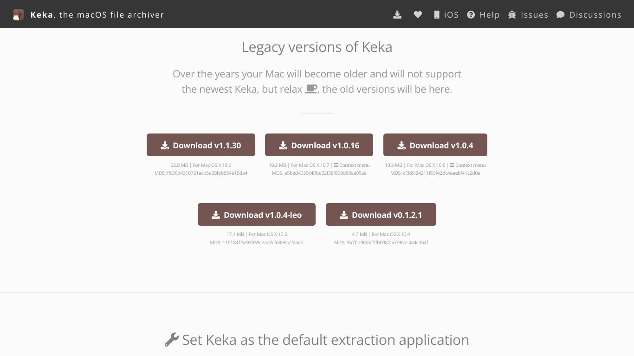Open the Discussions menu item
The image size is (634, 356).
coord(589,15)
